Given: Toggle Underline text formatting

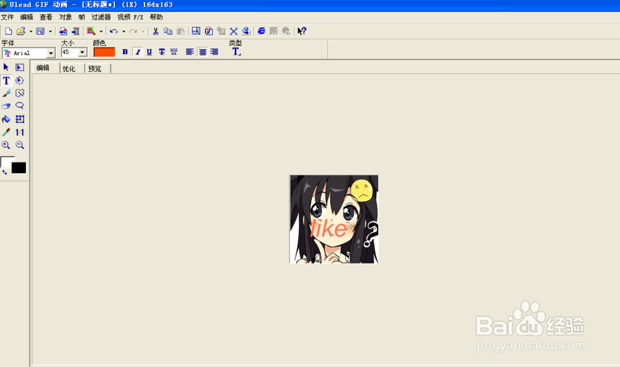Looking at the screenshot, I should point(149,52).
